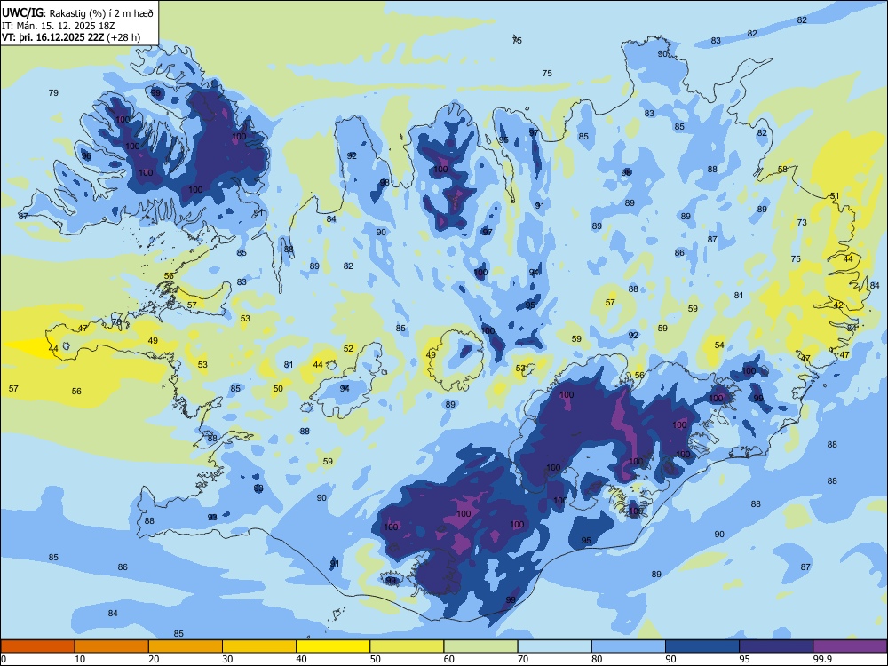888x666 pixels.
Task: Select the legend tick label '30'
Action: pos(227,659)
